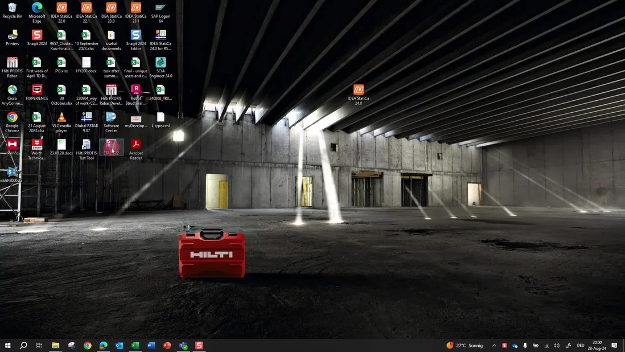
Task: Select the PI3.xlsx file icon
Action: [61, 66]
